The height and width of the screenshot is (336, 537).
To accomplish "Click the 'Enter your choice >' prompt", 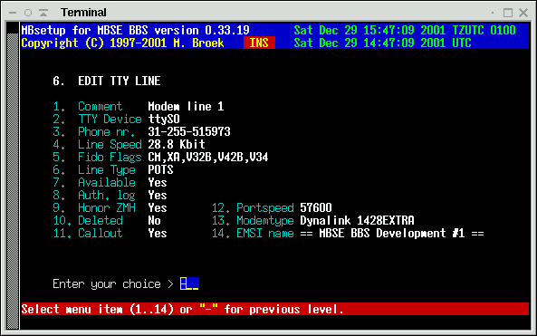I will point(113,284).
